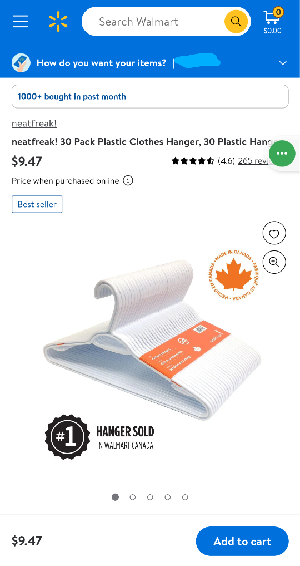The width and height of the screenshot is (300, 566).
Task: Select the first image carousel dot
Action: click(115, 497)
